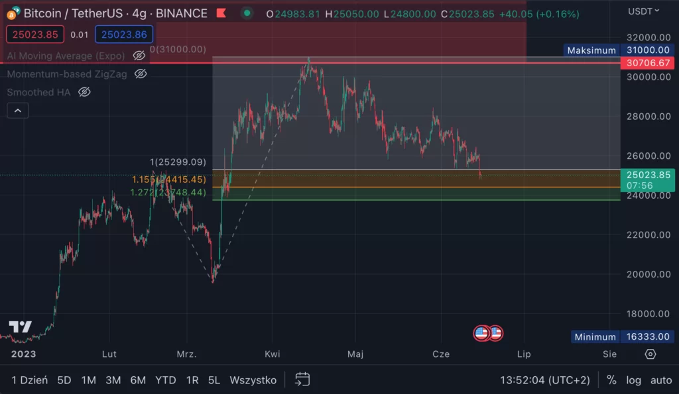Select the 3M time range
The width and height of the screenshot is (679, 394).
coord(113,380)
